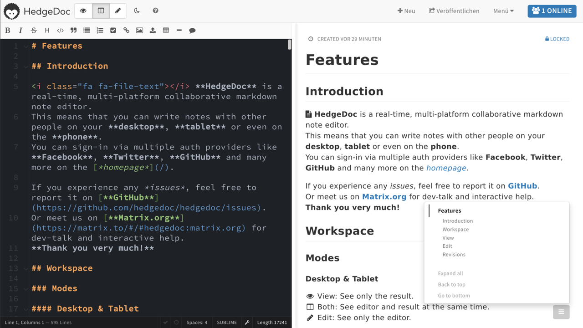Insert a comment using the speech bubble icon

tap(192, 30)
